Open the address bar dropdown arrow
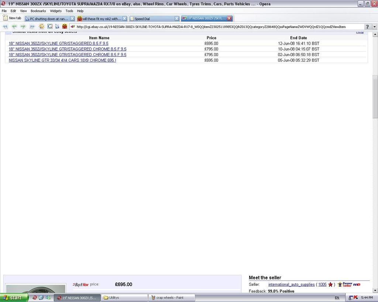Screen dimensions: 378x302 [374, 27]
